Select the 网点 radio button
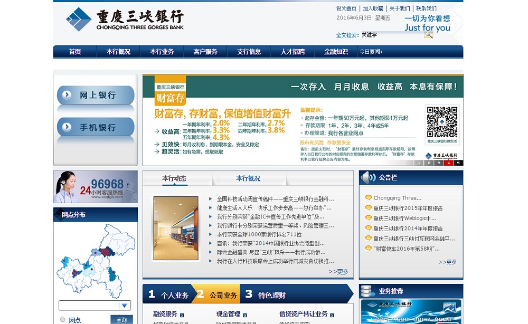This screenshot has width=528, height=324. (x=62, y=319)
